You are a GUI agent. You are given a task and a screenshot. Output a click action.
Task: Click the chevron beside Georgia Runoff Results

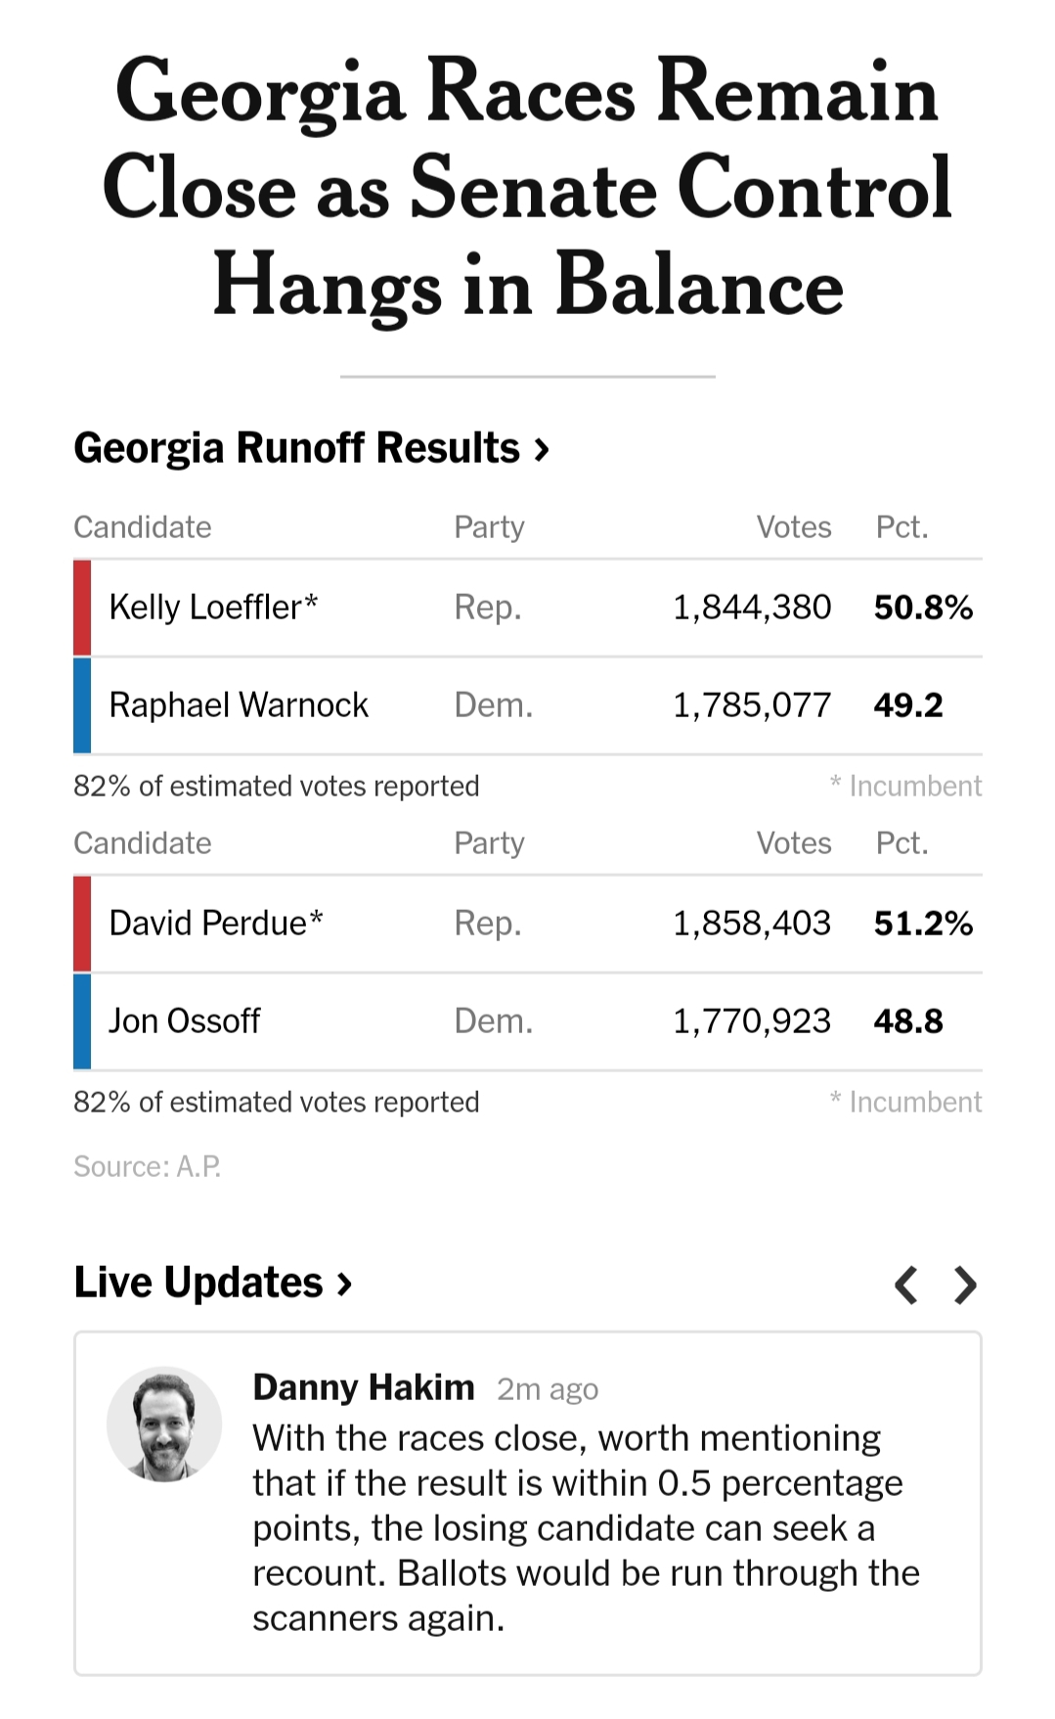[x=542, y=450]
